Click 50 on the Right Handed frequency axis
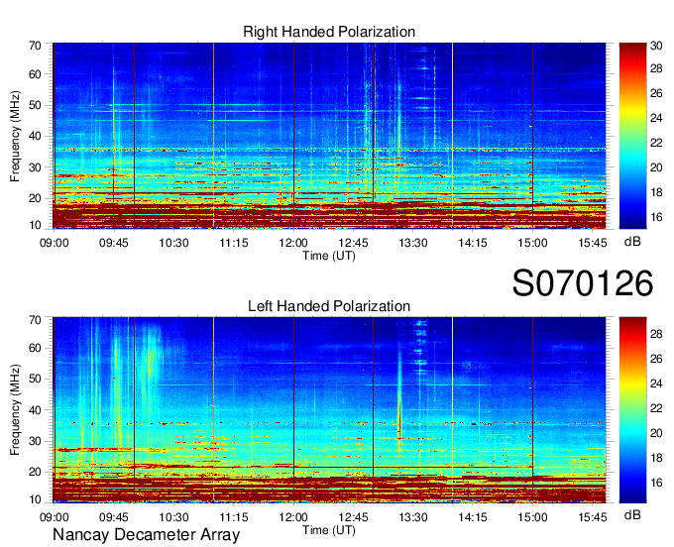Image resolution: width=674 pixels, height=547 pixels. coord(35,105)
